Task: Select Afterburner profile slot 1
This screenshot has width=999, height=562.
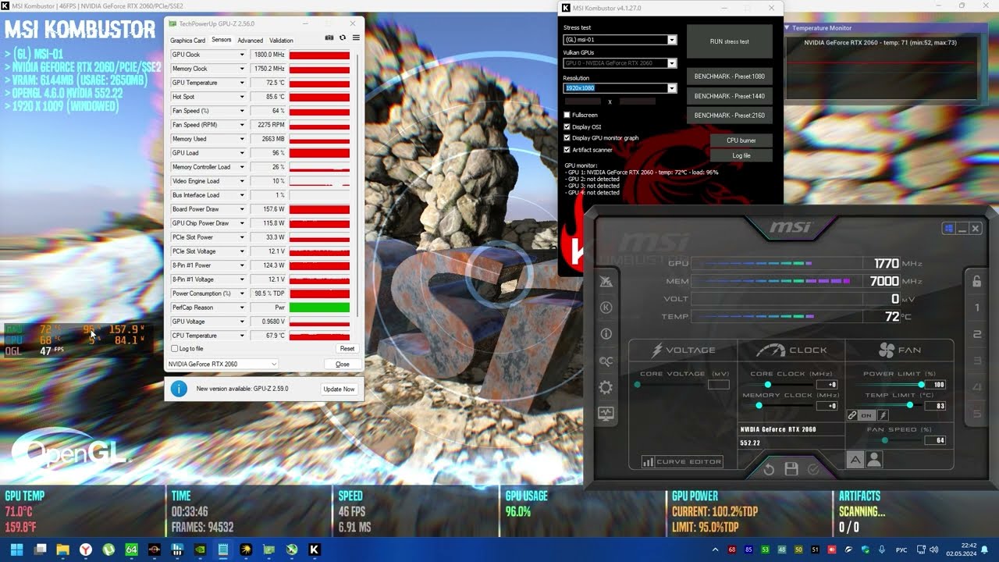Action: [976, 308]
